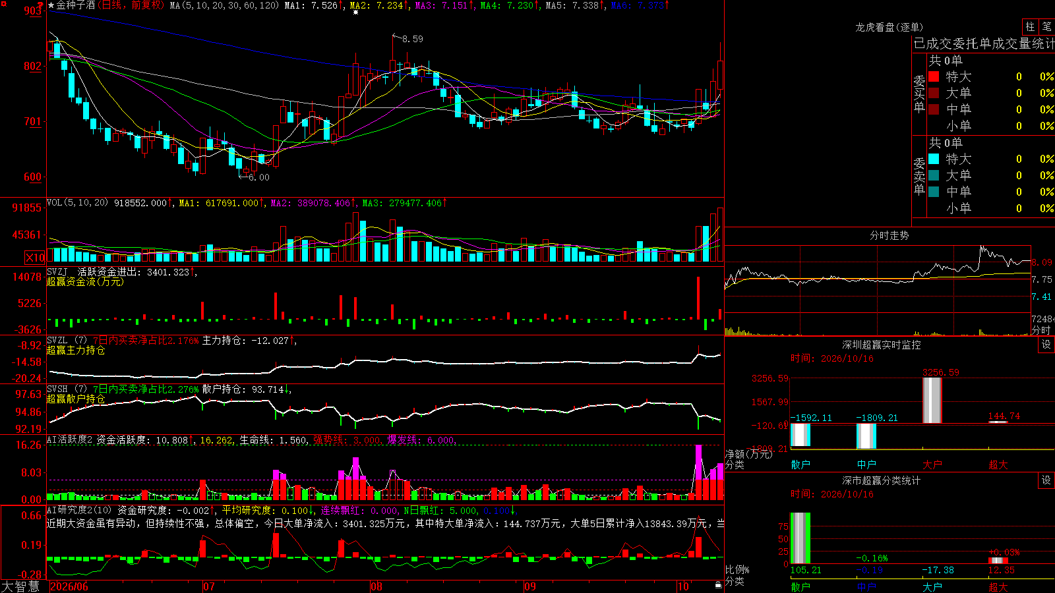Switch 龙虎看盘 to 笔 view
This screenshot has width=1055, height=593.
point(1046,26)
